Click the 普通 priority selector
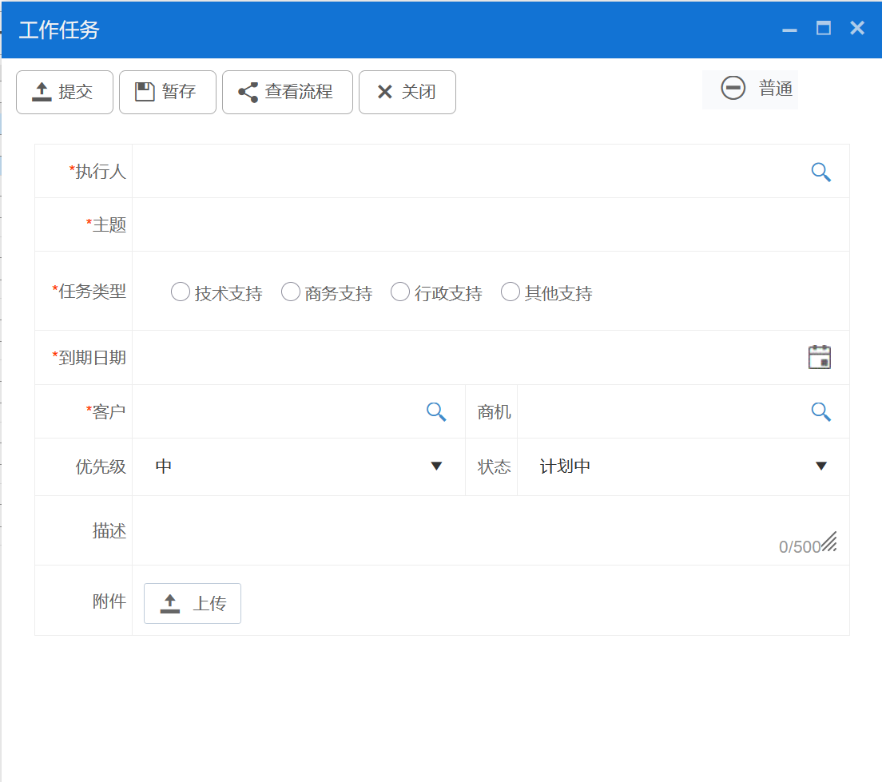 (x=749, y=89)
